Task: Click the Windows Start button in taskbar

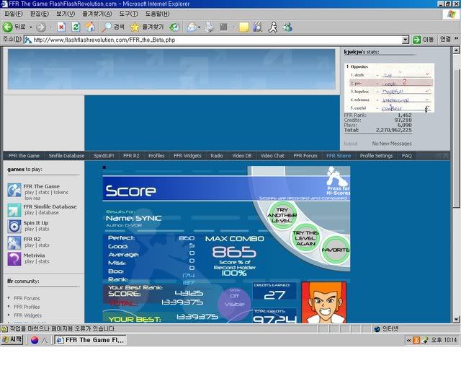Action: point(13,340)
